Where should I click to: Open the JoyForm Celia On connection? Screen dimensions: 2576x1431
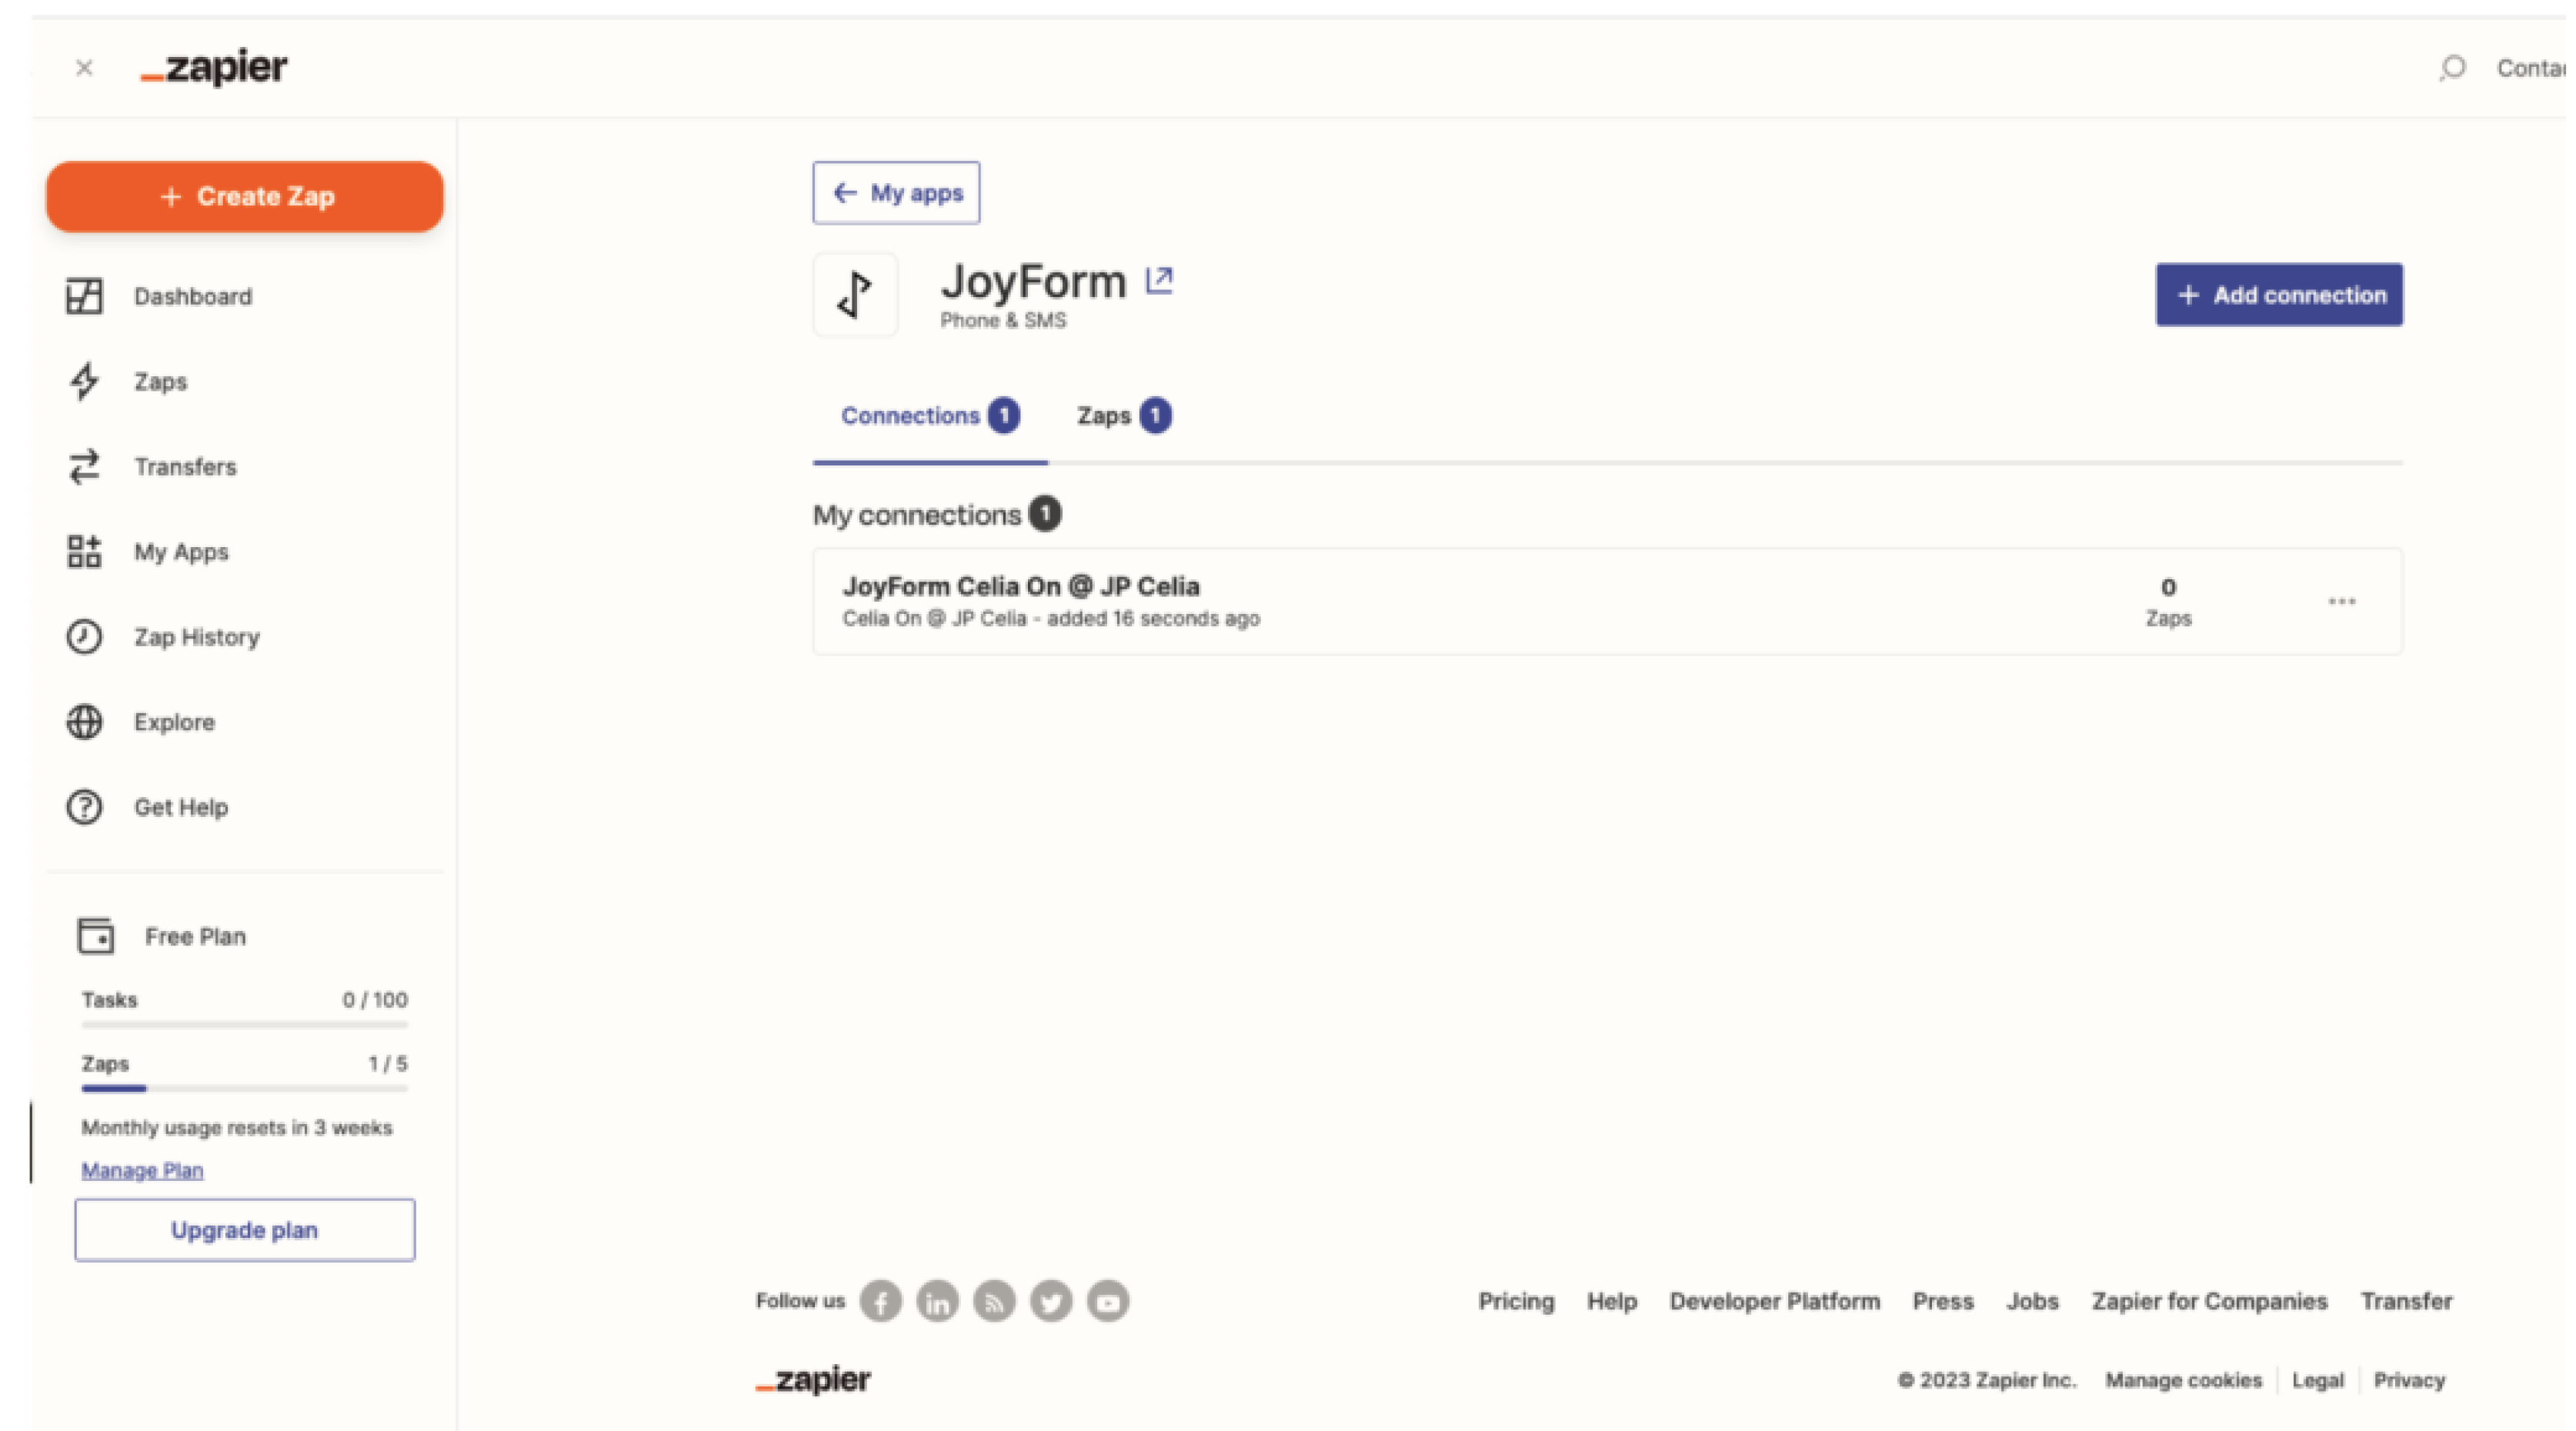(x=1607, y=601)
